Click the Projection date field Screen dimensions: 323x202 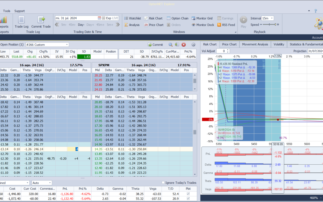tap(315, 51)
